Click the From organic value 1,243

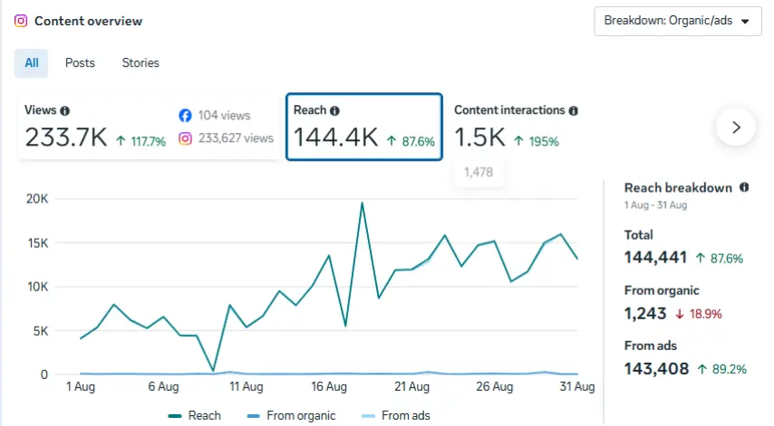coord(645,314)
